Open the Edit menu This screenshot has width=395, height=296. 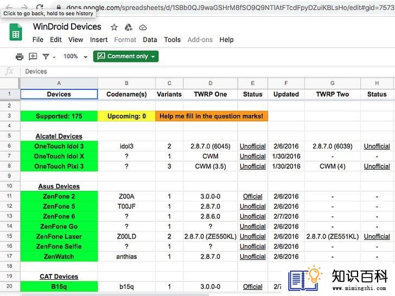pyautogui.click(x=56, y=40)
